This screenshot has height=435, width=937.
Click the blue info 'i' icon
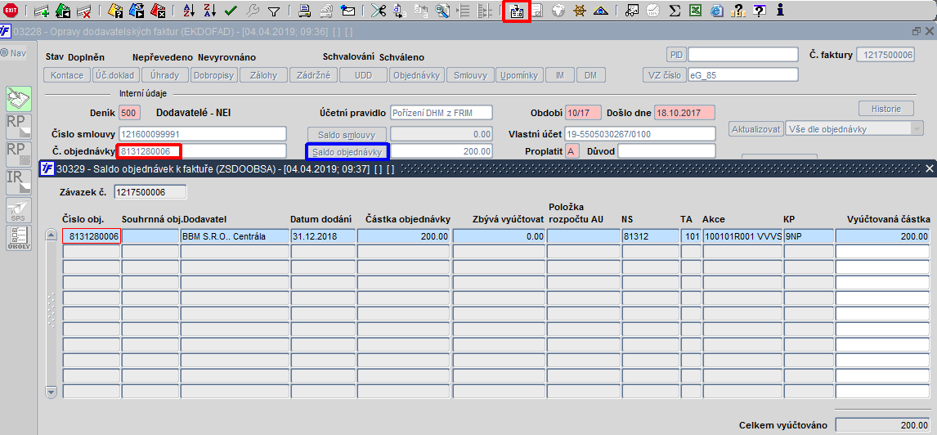click(x=780, y=10)
